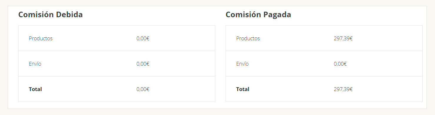Select Envío label under Comisión Pagada
Viewport: 435px width, 115px height.
(x=242, y=64)
